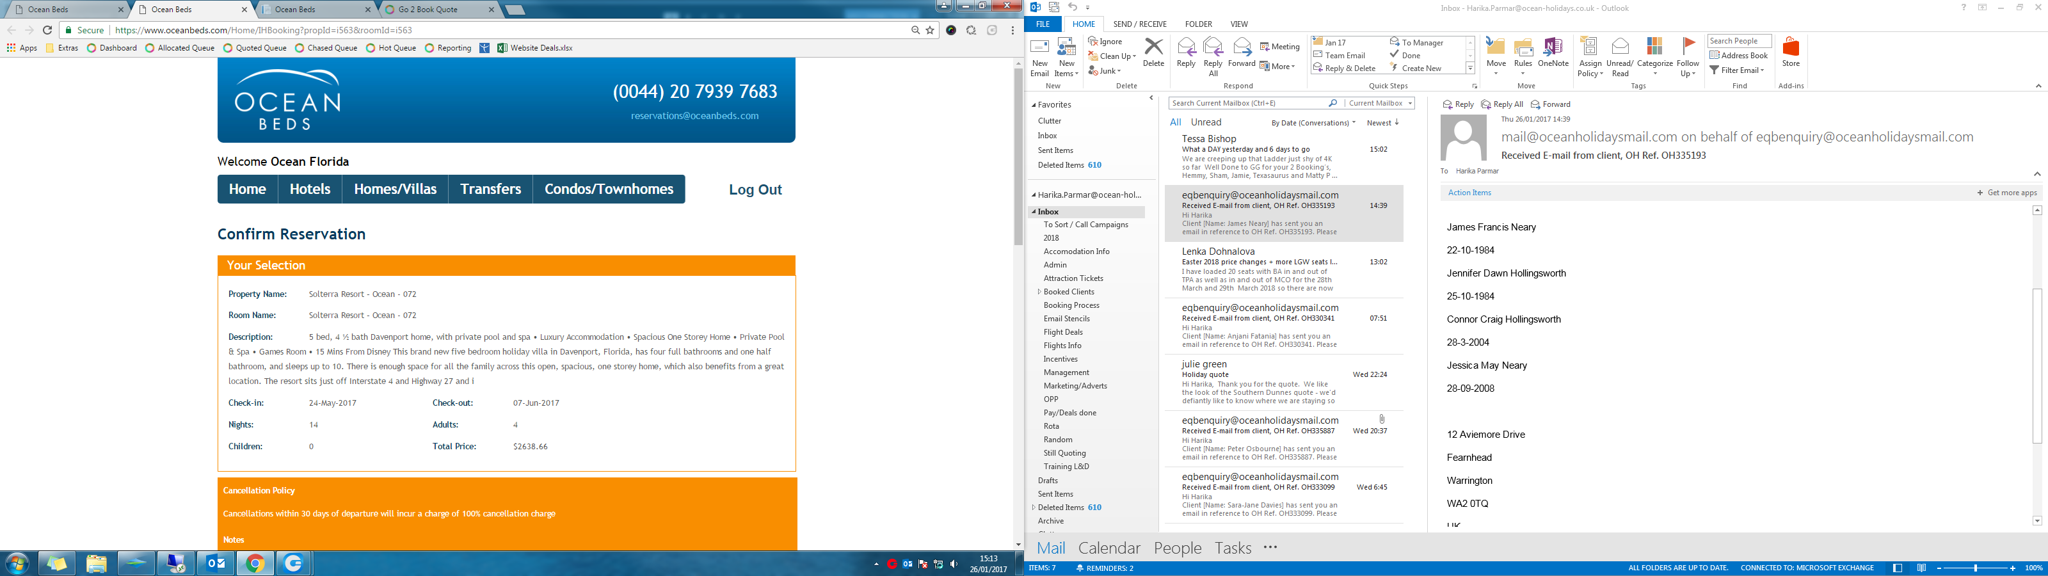Click the Ignore conversation icon

pyautogui.click(x=1106, y=42)
